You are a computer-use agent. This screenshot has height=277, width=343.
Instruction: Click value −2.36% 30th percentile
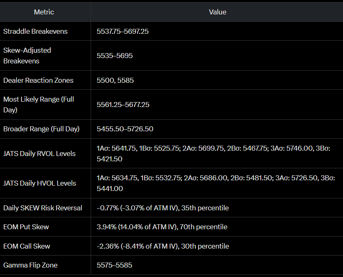(163, 246)
